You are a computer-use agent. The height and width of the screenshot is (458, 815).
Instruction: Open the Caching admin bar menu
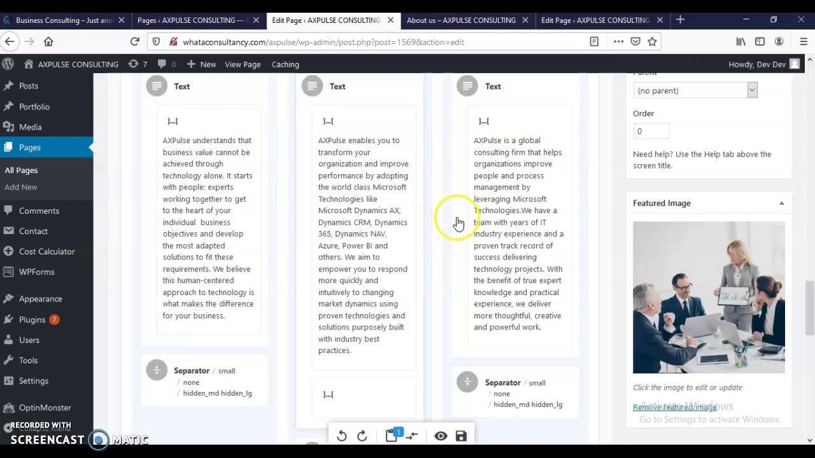[285, 64]
